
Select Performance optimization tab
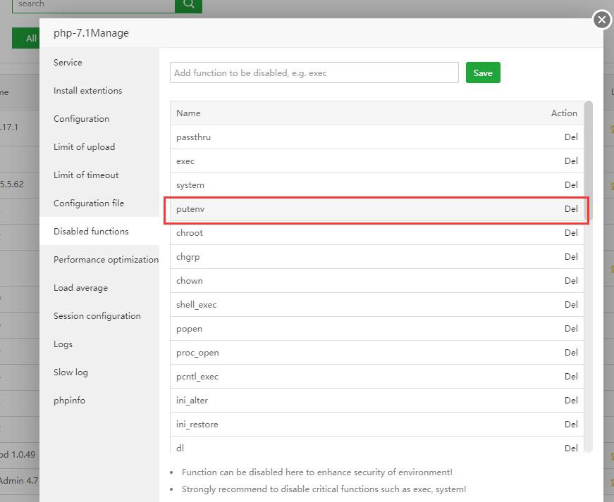(106, 260)
